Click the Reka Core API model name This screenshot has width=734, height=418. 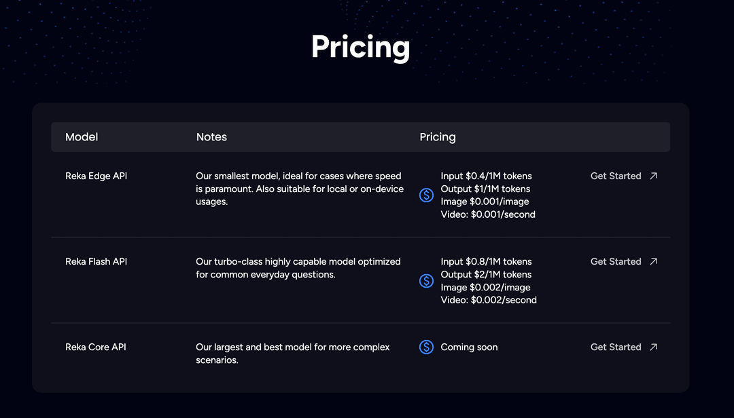(96, 347)
